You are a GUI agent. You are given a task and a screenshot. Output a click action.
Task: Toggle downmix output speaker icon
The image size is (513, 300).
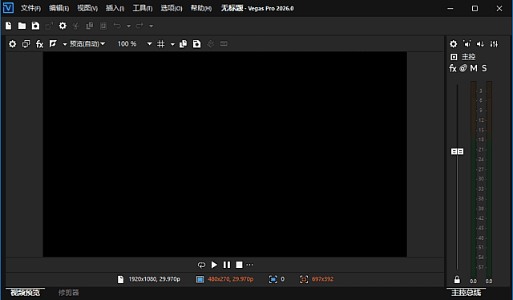click(x=467, y=44)
